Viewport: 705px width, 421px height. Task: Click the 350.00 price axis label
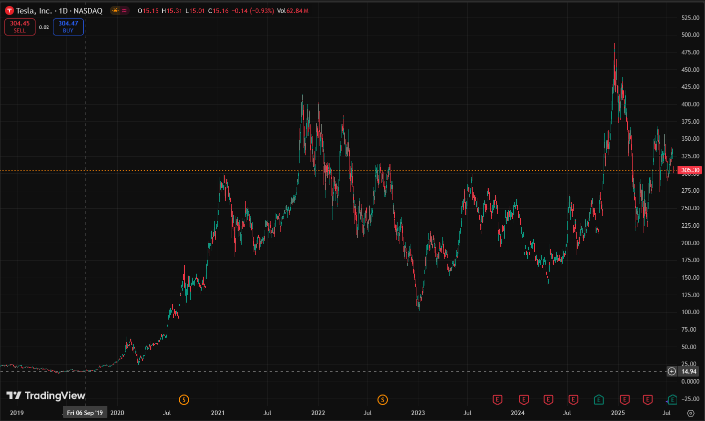(x=690, y=139)
